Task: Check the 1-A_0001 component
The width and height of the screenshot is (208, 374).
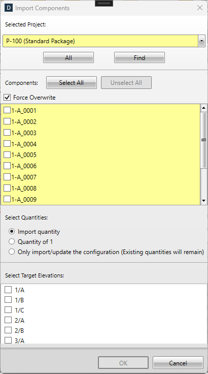Action: pos(7,110)
